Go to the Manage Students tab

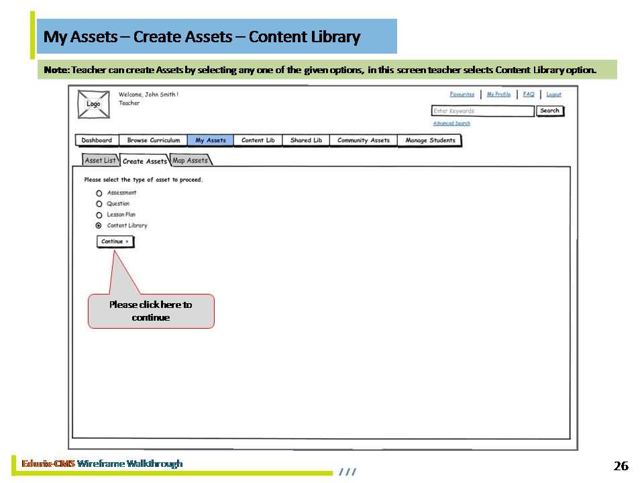click(430, 140)
